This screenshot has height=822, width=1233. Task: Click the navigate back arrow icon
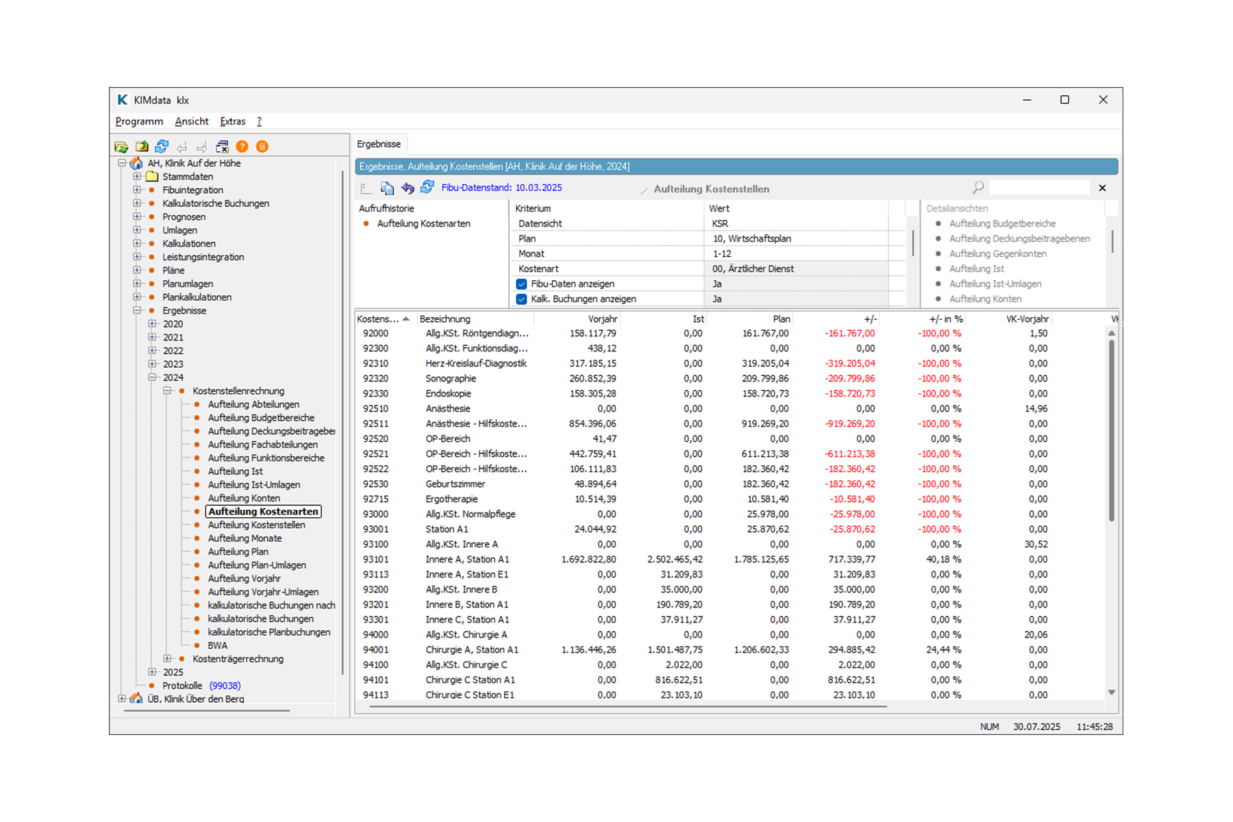[182, 147]
